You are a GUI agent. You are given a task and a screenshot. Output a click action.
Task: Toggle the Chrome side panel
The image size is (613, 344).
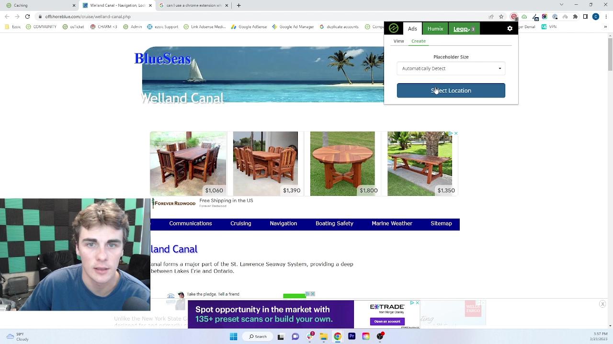click(x=585, y=17)
